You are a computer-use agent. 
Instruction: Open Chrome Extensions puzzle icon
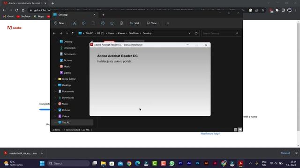tap(277, 10)
